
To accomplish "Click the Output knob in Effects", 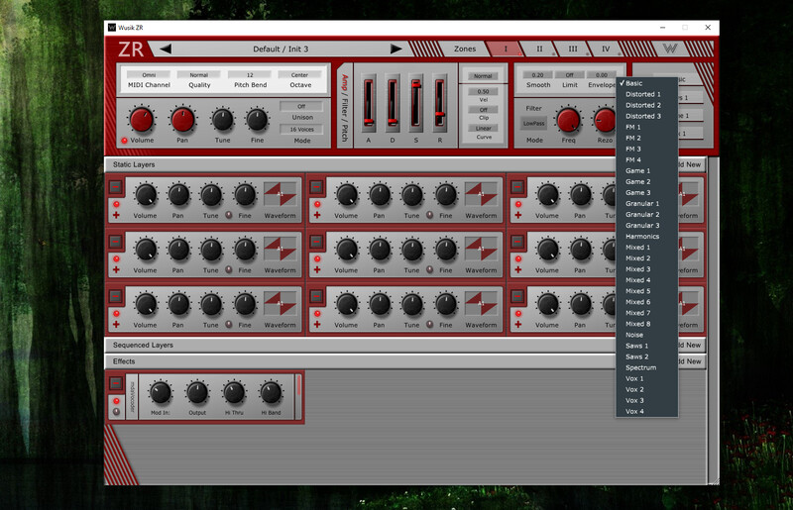I will coord(197,393).
